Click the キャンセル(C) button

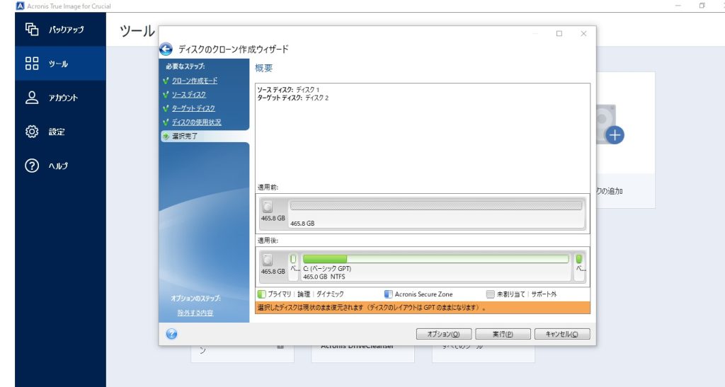click(x=561, y=334)
